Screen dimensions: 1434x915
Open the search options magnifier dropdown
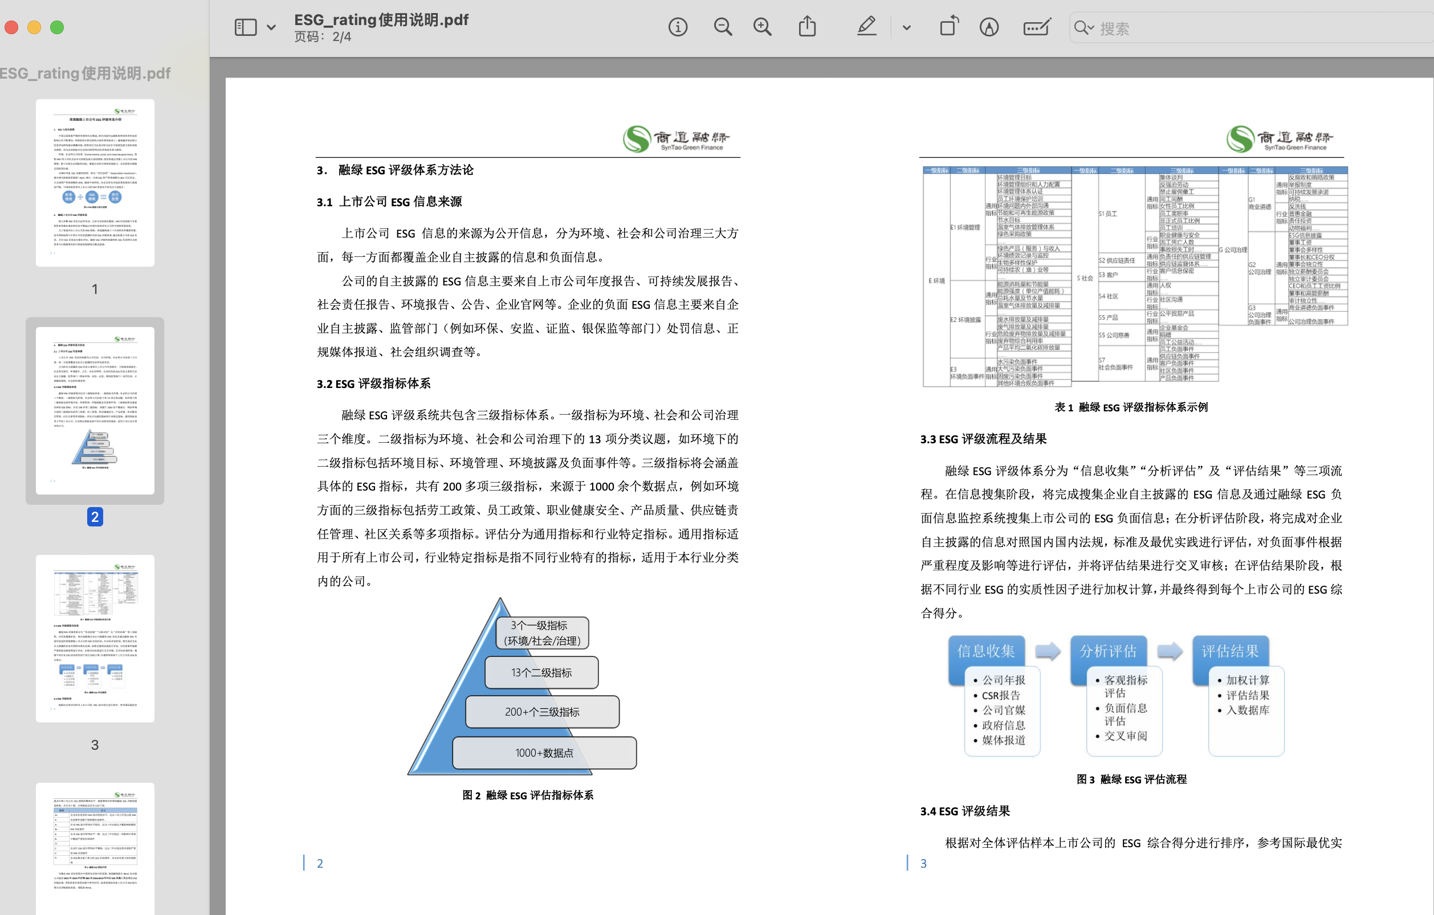click(1083, 28)
